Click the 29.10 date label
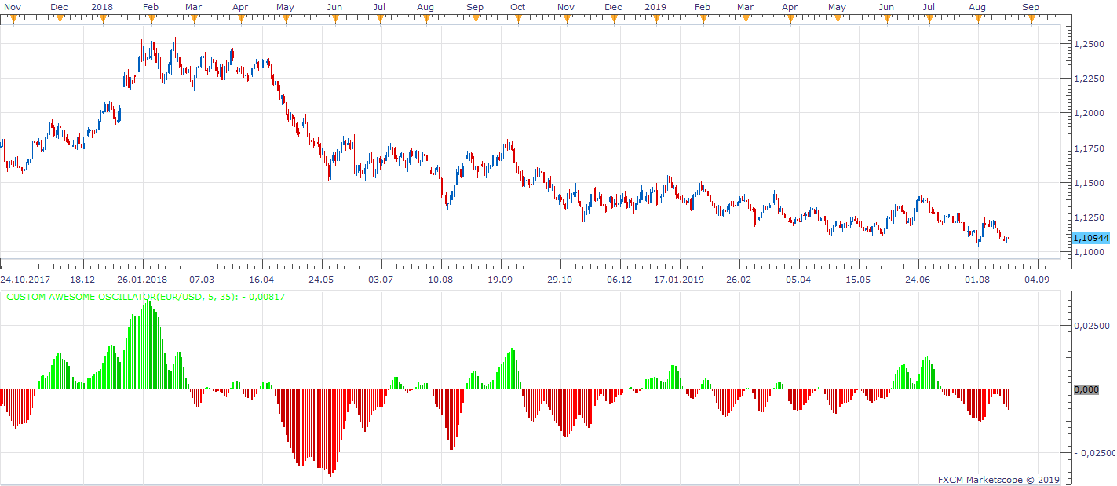This screenshot has height=486, width=1117. [560, 280]
